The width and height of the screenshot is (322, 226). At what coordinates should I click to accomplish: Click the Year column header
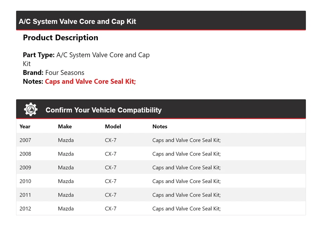point(25,126)
